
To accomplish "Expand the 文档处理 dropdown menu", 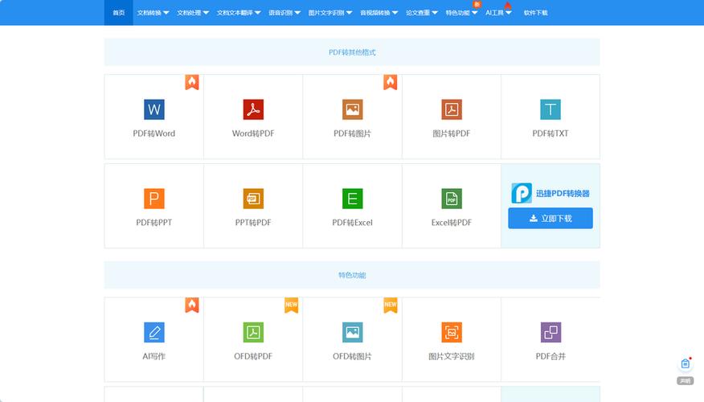I will pos(193,13).
